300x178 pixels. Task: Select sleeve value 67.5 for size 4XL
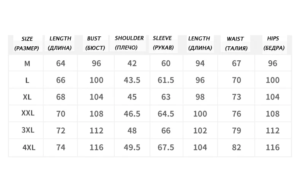166,147
